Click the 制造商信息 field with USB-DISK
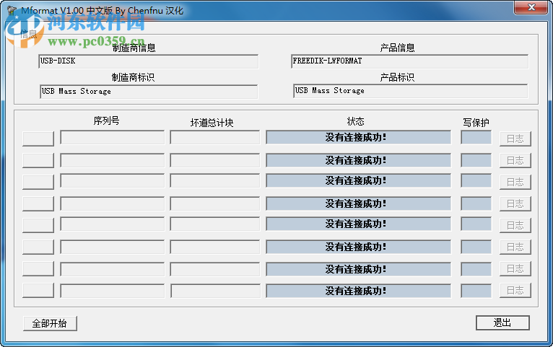Viewport: 553px width, 347px height. point(148,61)
